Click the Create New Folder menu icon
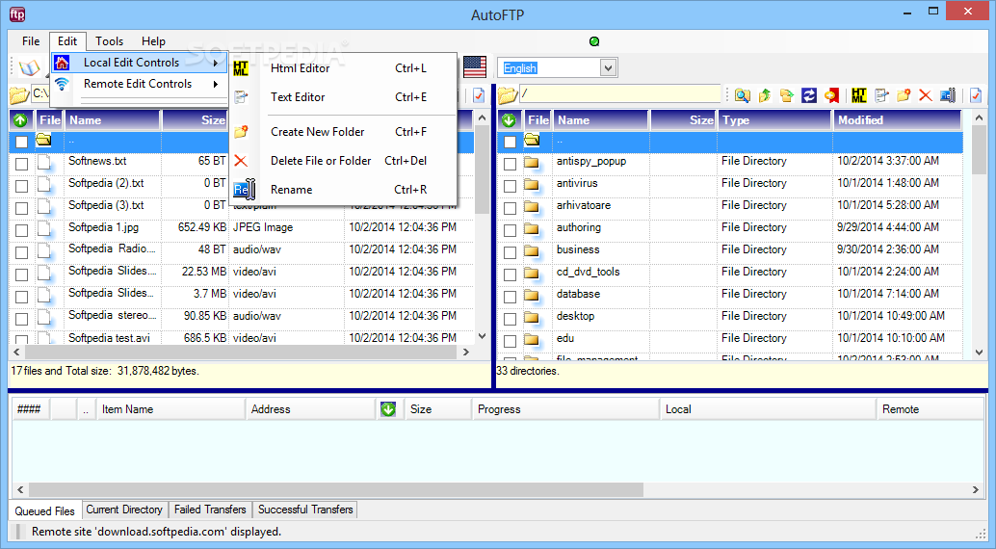Image resolution: width=996 pixels, height=549 pixels. pos(241,132)
